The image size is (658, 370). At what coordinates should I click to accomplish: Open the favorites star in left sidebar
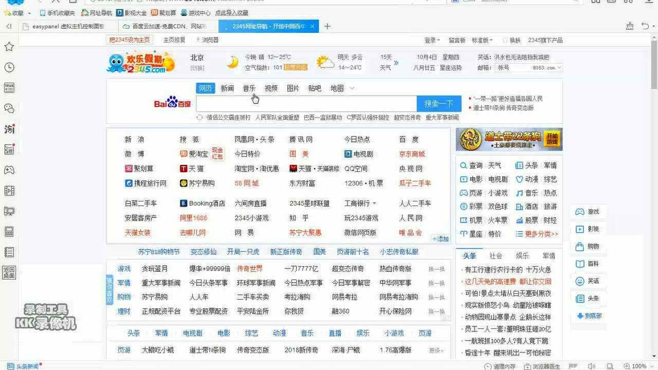pos(9,47)
